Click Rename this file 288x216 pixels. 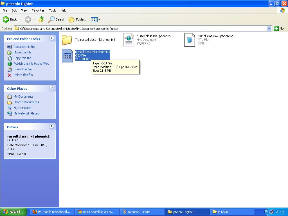tap(24, 47)
